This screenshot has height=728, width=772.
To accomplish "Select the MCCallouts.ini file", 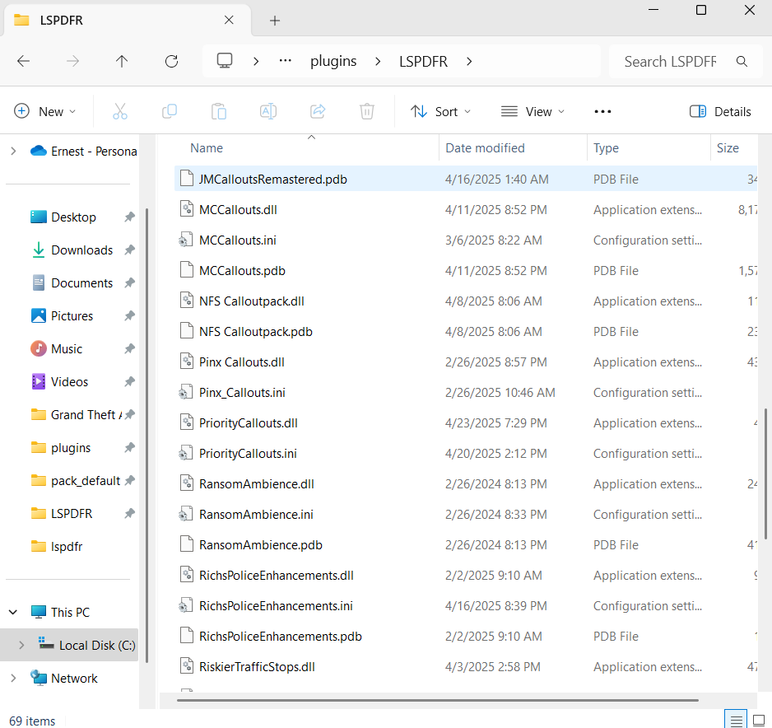I will point(239,240).
